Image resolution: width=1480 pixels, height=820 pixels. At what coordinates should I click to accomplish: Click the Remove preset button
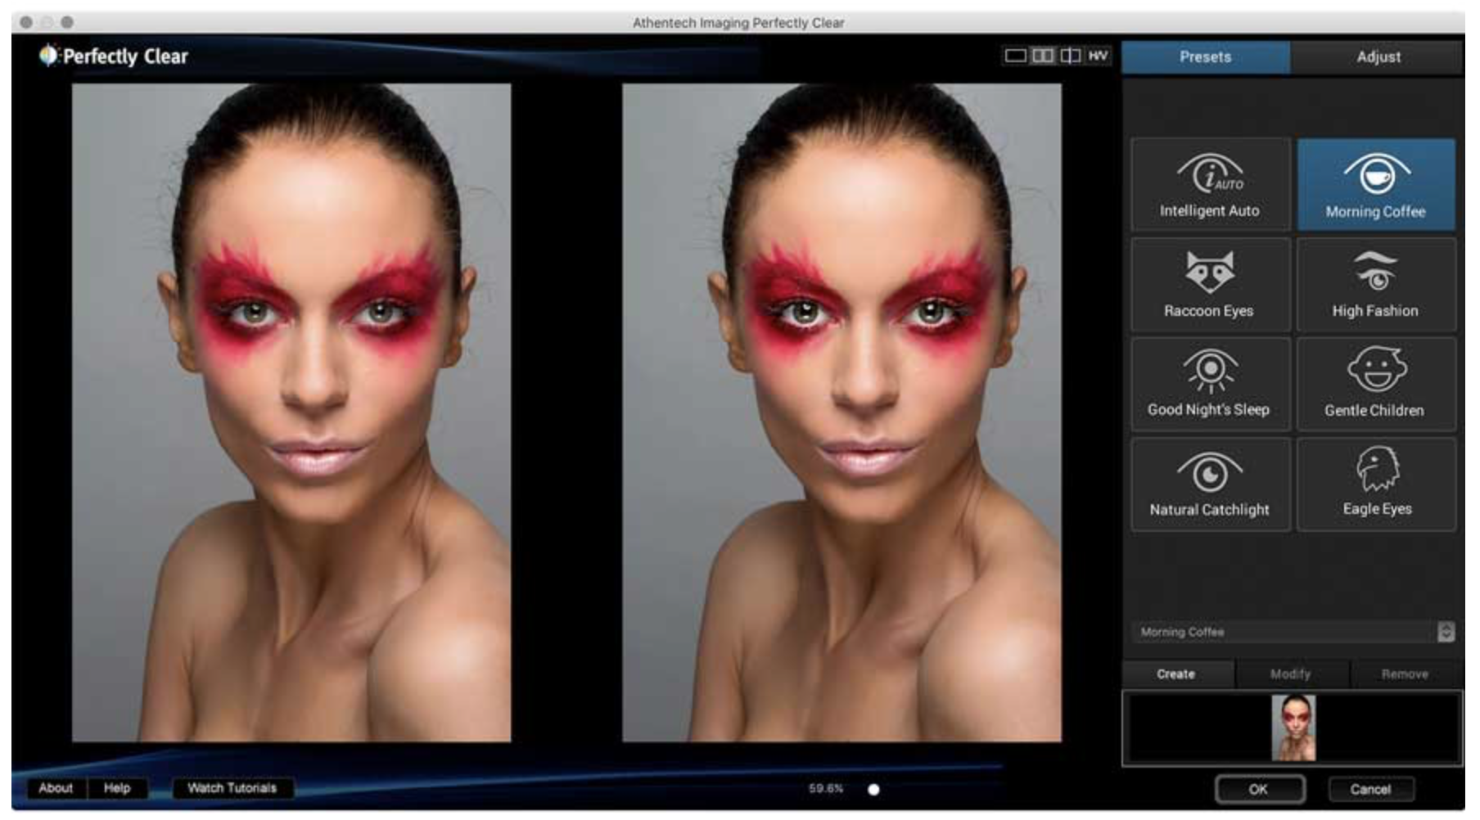point(1406,674)
